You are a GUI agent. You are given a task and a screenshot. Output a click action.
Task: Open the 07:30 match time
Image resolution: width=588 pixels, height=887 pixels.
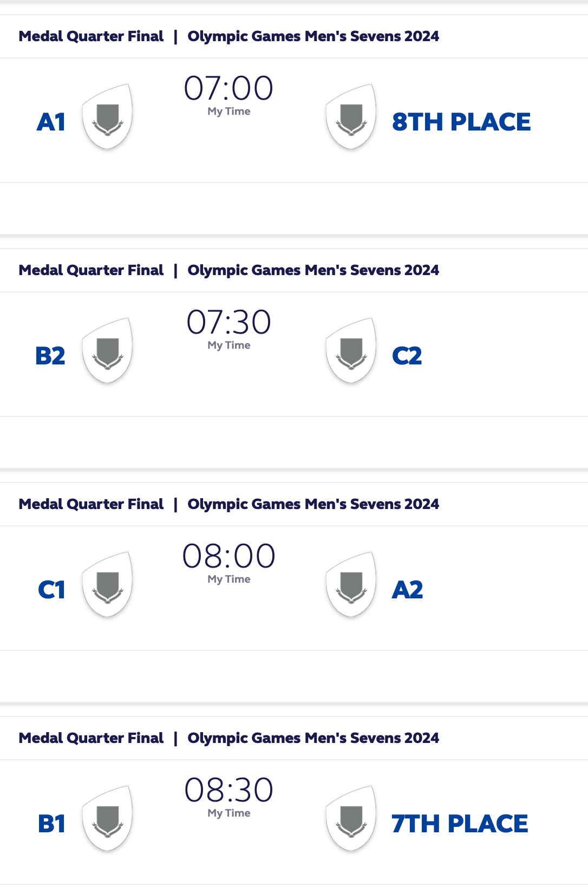tap(228, 322)
